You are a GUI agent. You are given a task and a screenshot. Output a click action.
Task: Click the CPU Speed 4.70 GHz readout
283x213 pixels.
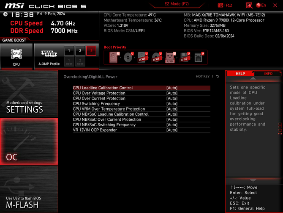[x=43, y=23]
